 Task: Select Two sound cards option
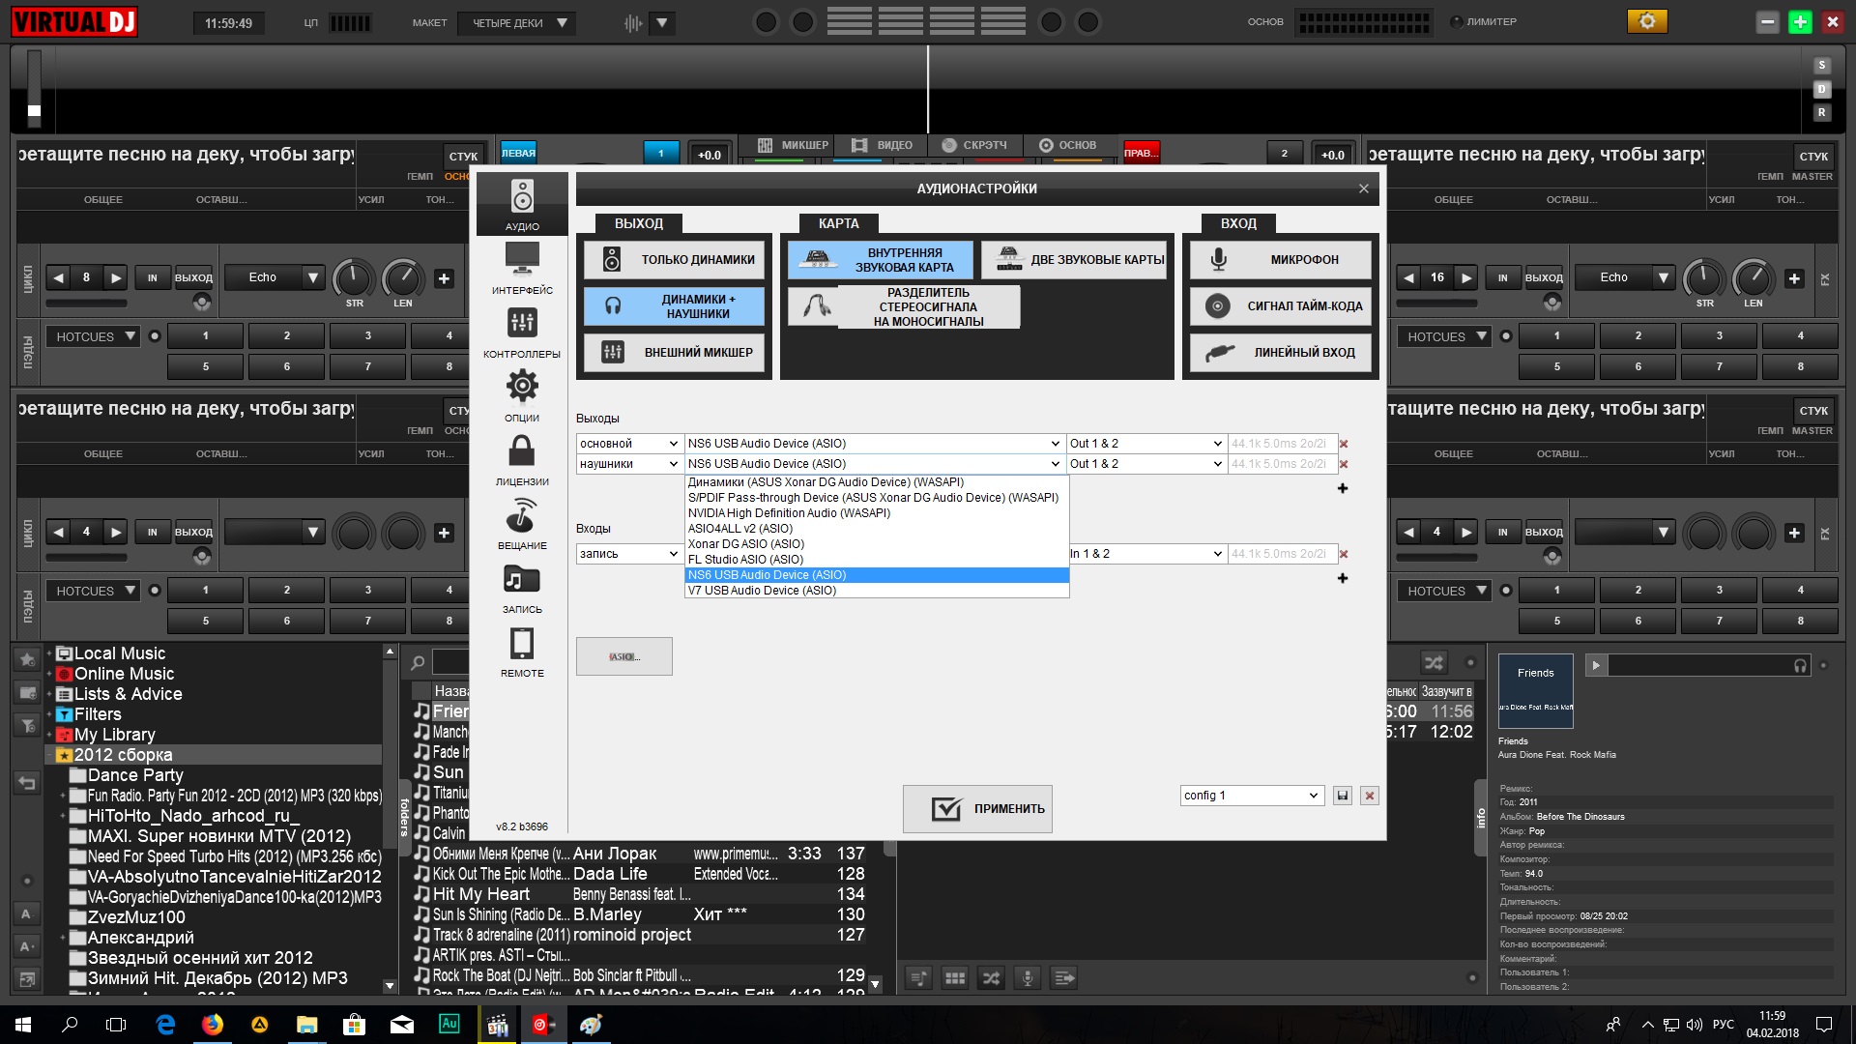(x=1074, y=260)
